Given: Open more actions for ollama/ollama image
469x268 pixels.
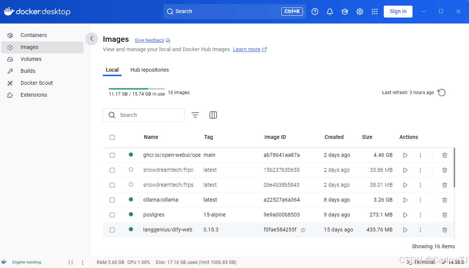Looking at the screenshot, I should [420, 200].
